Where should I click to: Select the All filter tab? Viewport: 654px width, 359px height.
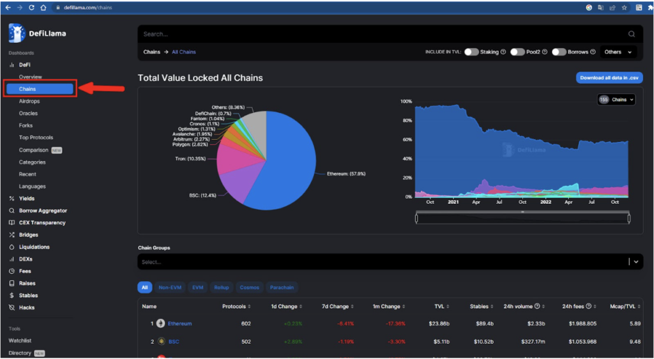coord(145,287)
